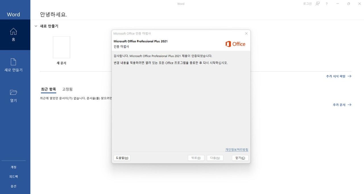Click the Word title in the sidebar
Screen dimensions: 364x194
(x=13, y=14)
